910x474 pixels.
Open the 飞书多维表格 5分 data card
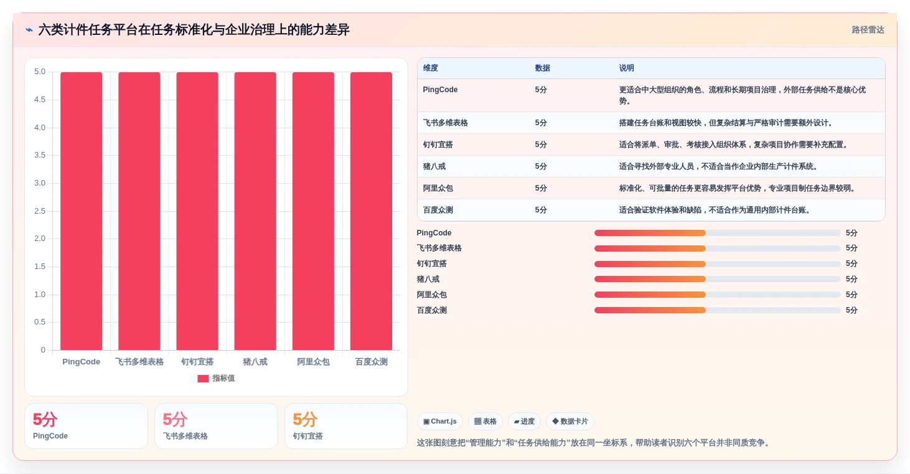[x=216, y=426]
